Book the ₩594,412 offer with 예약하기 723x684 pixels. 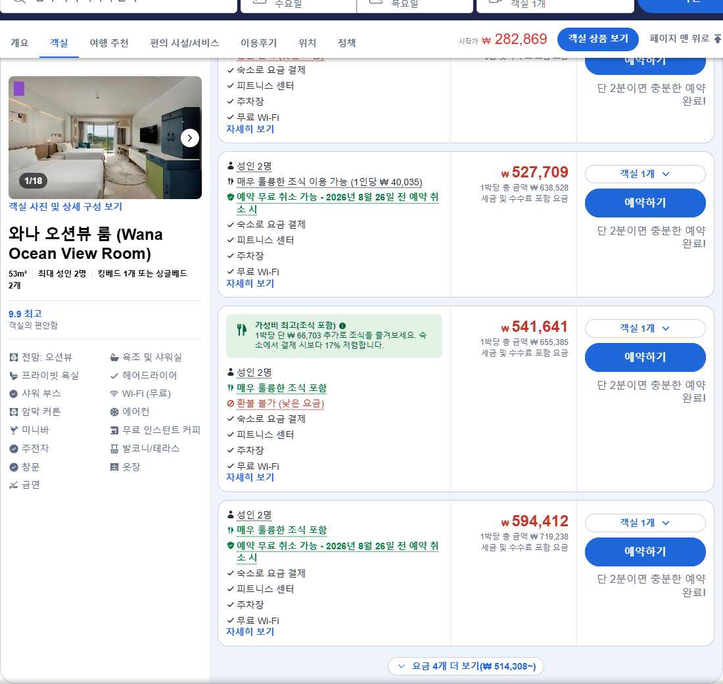pyautogui.click(x=645, y=552)
